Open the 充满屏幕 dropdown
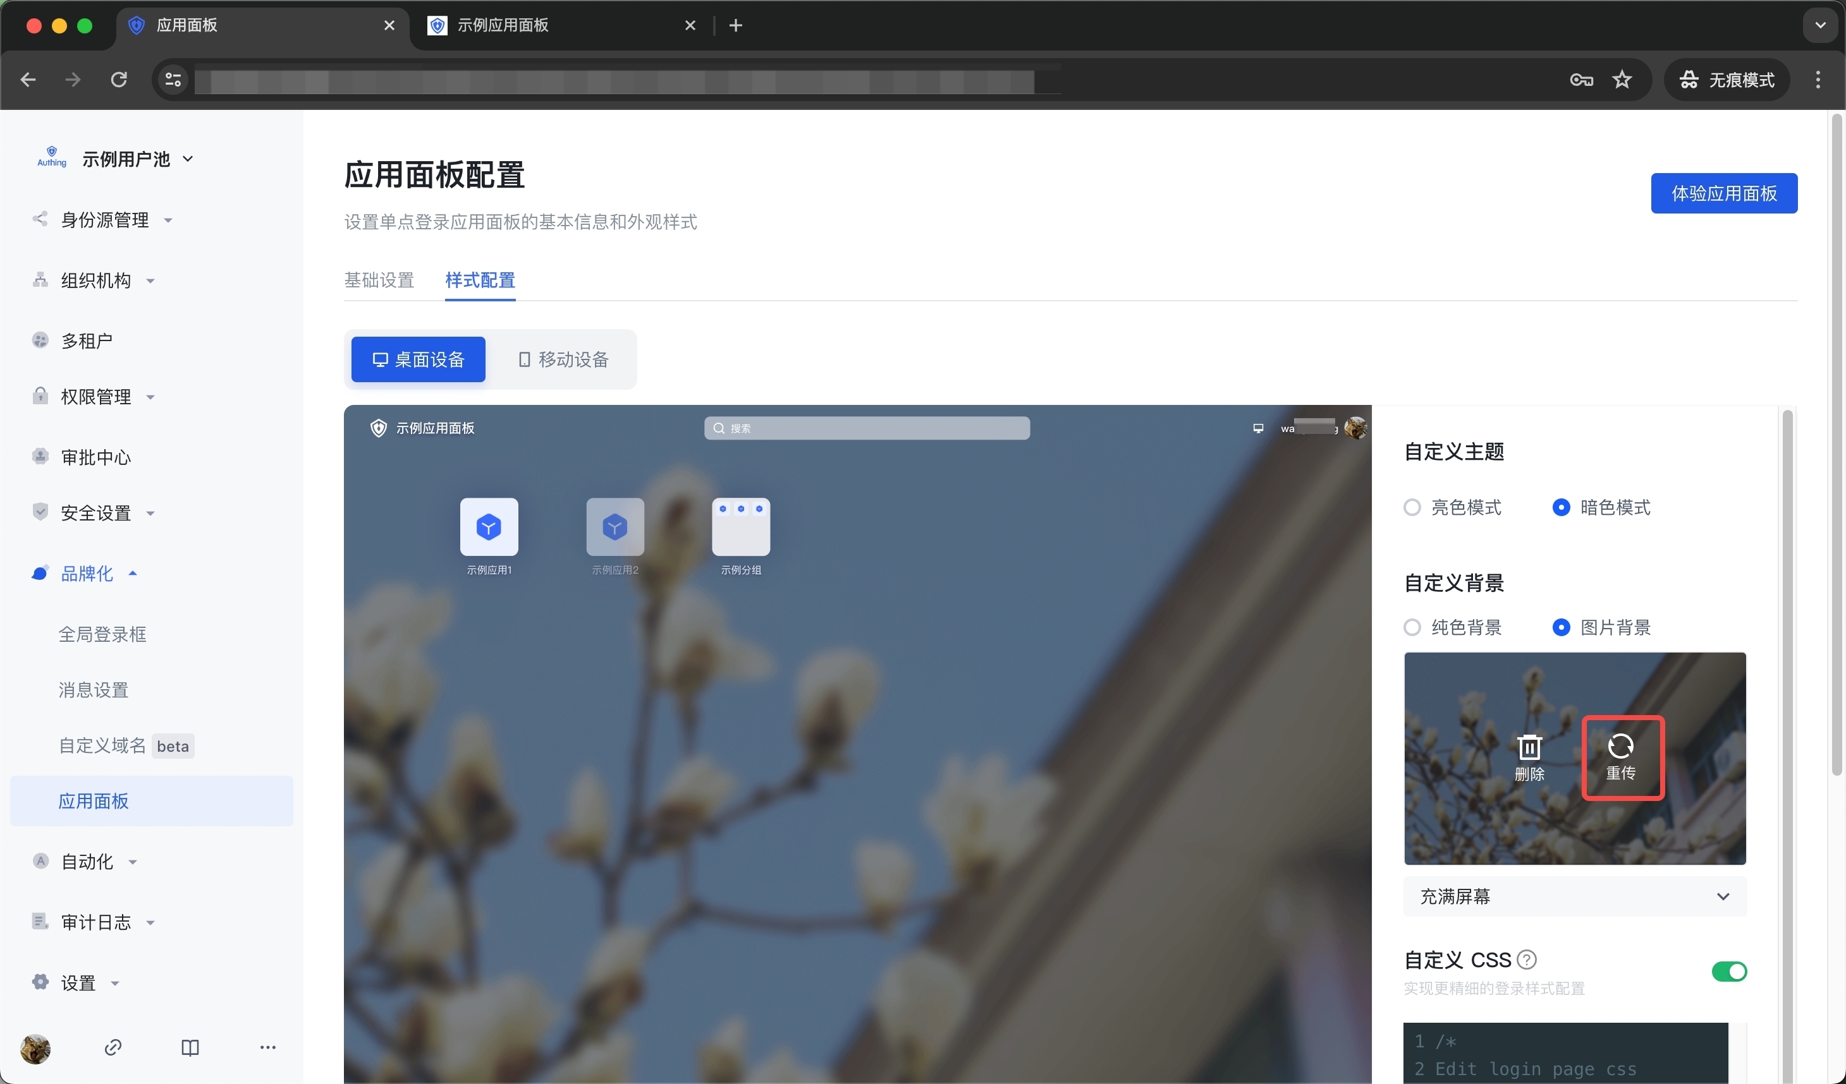The width and height of the screenshot is (1846, 1084). click(1574, 896)
